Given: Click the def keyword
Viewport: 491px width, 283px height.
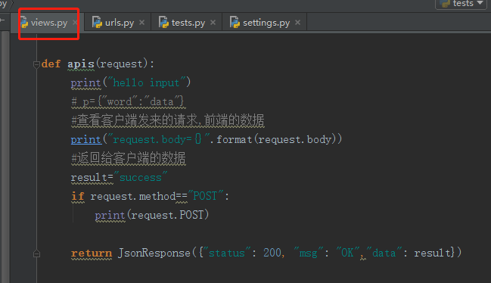Looking at the screenshot, I should [51, 64].
